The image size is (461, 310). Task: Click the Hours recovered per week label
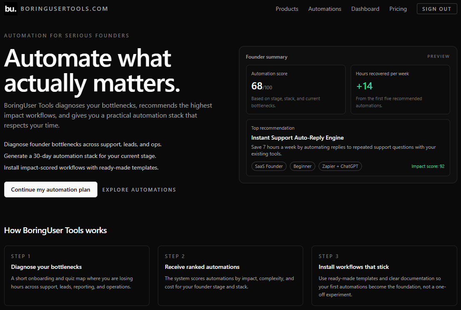click(x=382, y=74)
